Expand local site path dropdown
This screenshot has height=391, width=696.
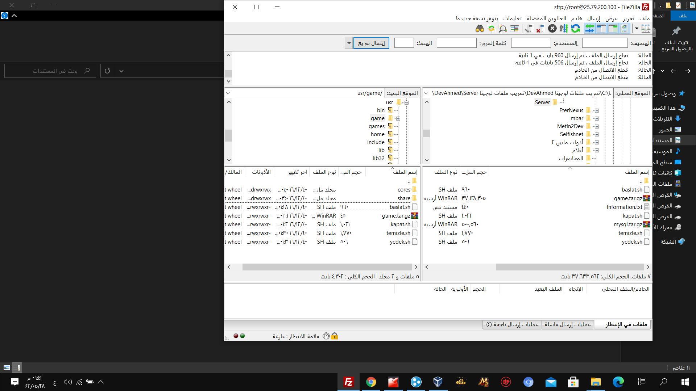coord(426,93)
